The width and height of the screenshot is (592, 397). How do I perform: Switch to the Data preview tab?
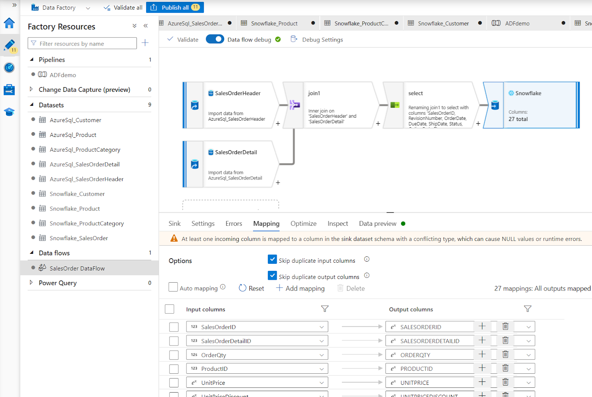(377, 223)
